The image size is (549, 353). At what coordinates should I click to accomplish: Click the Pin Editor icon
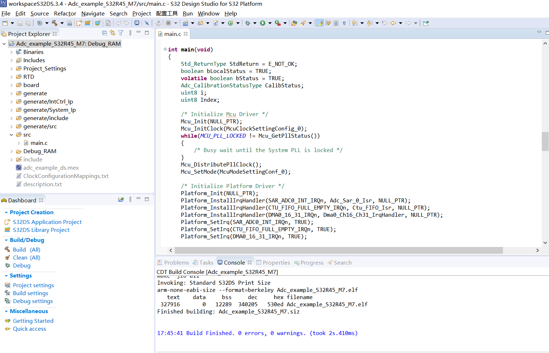click(426, 23)
